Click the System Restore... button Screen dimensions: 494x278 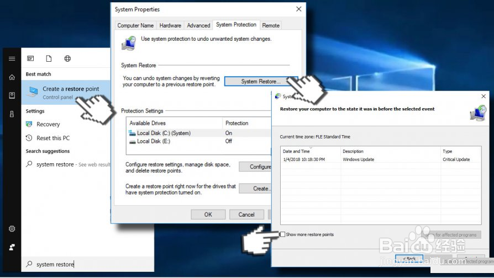(x=261, y=82)
